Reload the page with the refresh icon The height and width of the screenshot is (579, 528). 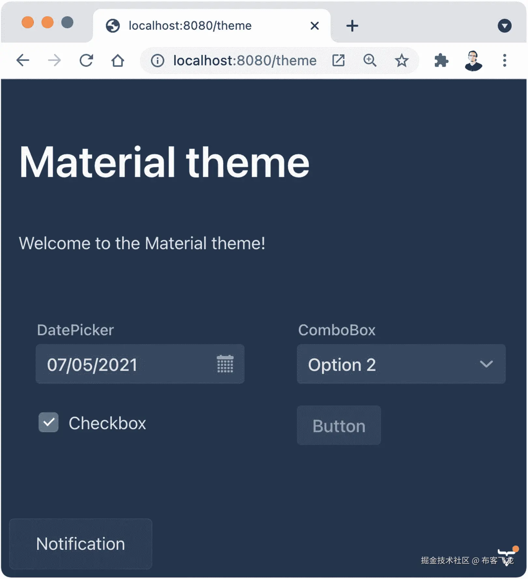click(86, 60)
